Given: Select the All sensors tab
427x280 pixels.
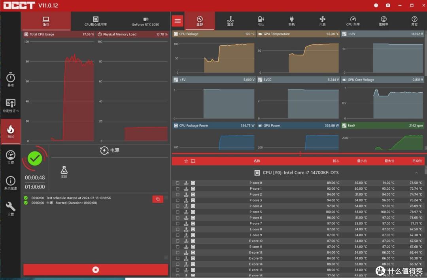Looking at the screenshot, I should [x=200, y=21].
